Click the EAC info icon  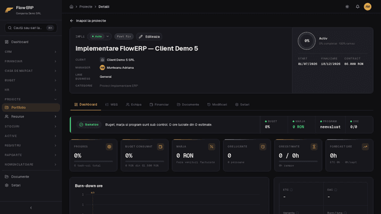pos(336,190)
